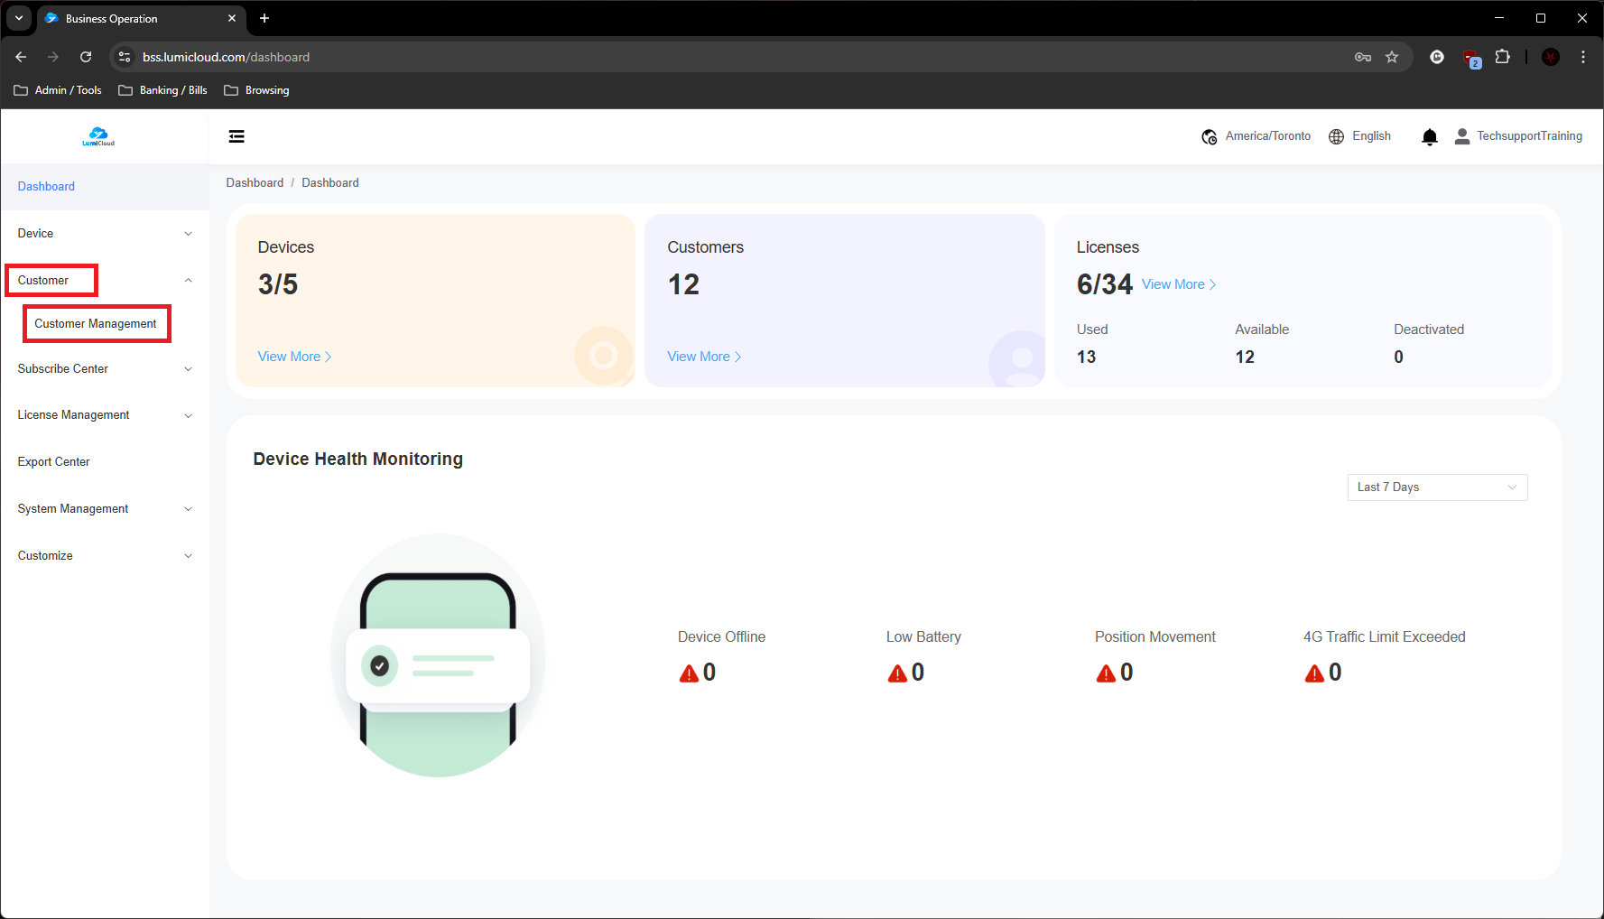Viewport: 1604px width, 919px height.
Task: Click the browser address bar URL
Action: click(226, 57)
